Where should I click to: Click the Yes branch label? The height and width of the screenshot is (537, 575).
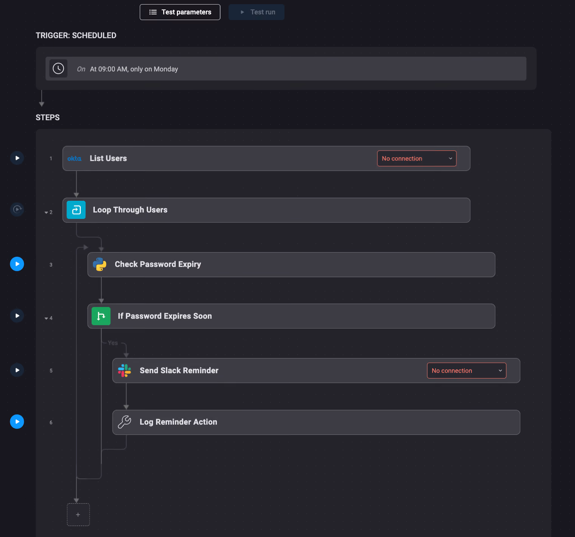pyautogui.click(x=113, y=343)
